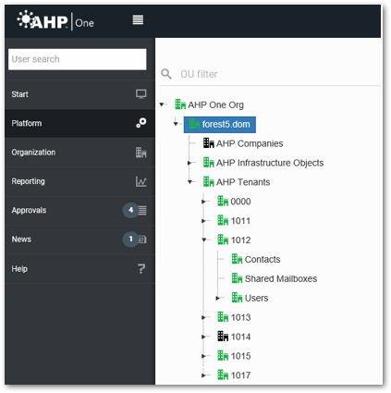391x393 pixels.
Task: Select the 0000 label
Action: coord(240,202)
